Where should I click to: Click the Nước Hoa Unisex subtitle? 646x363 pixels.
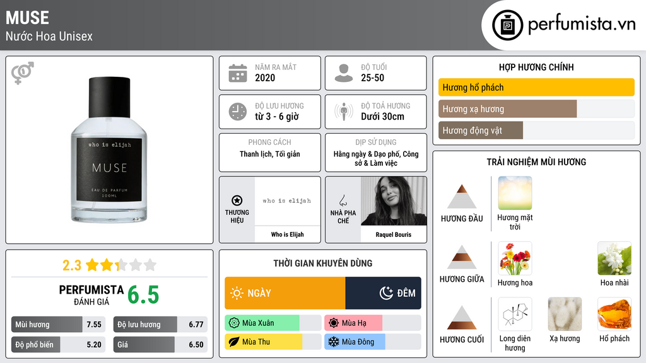(49, 36)
